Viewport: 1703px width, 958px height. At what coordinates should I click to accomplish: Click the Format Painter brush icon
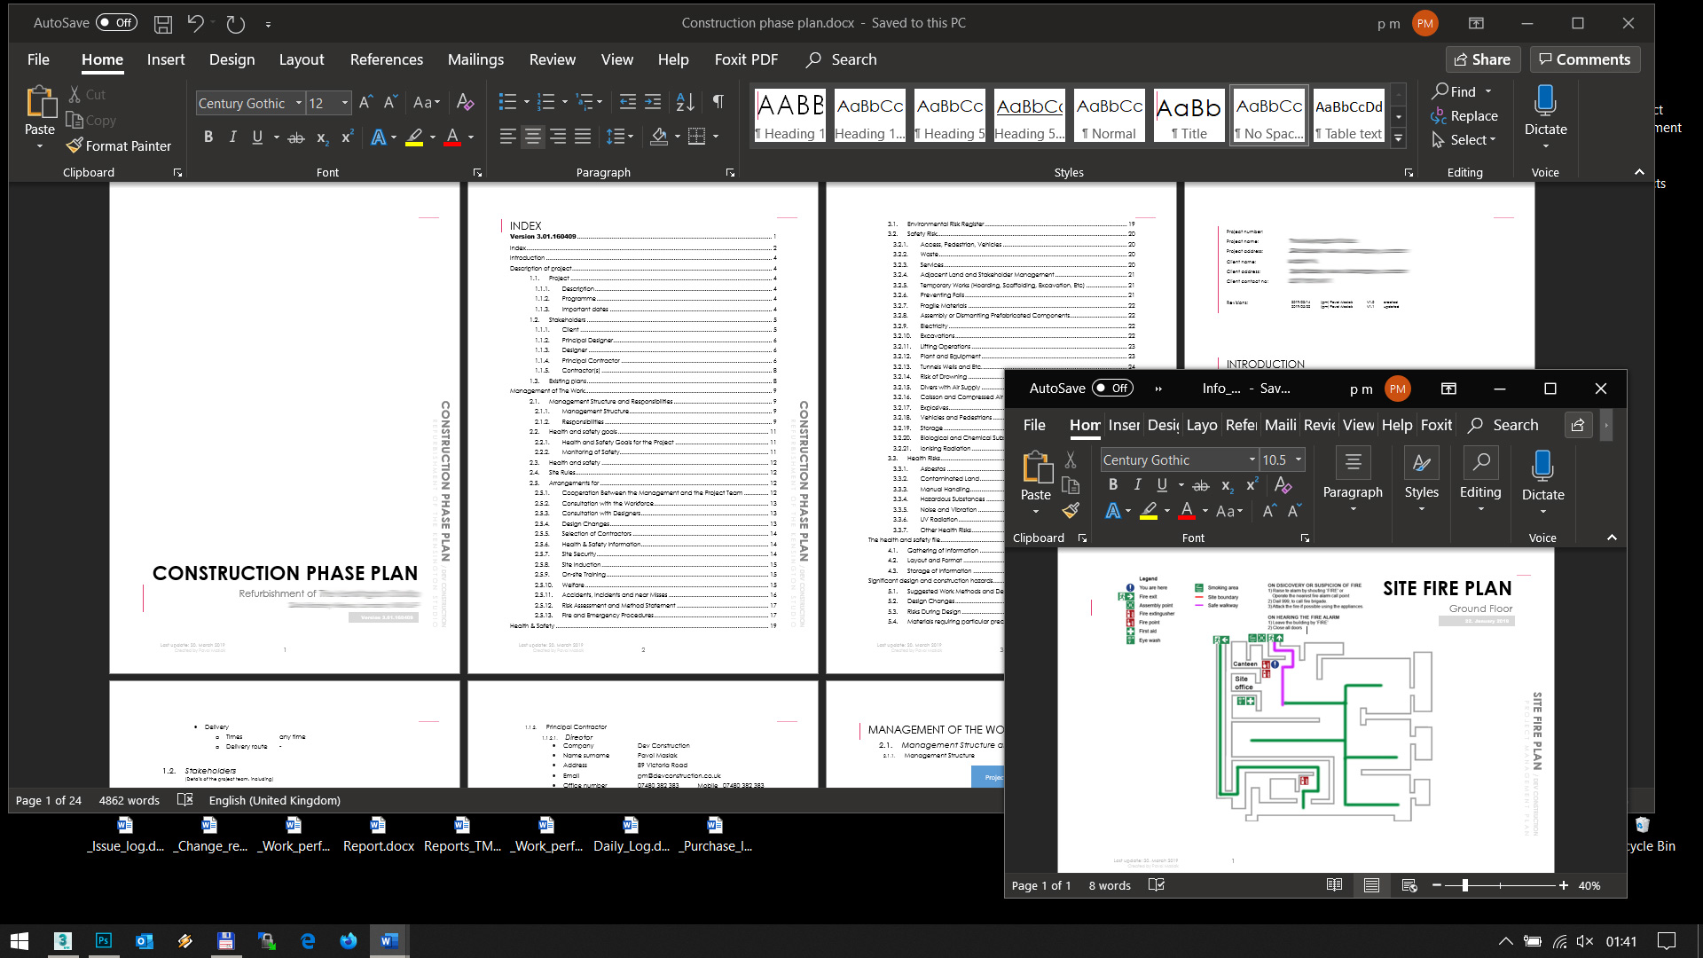tap(75, 145)
